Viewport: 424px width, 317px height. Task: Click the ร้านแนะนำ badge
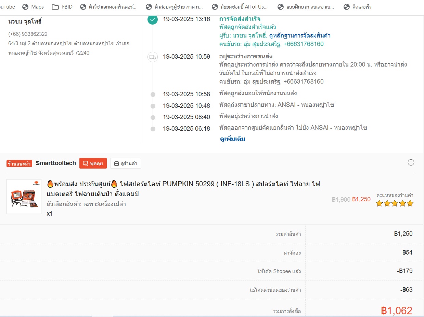pyautogui.click(x=19, y=163)
